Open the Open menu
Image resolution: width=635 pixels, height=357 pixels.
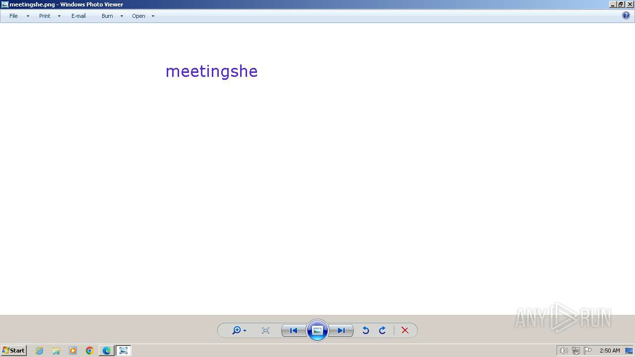pyautogui.click(x=138, y=16)
